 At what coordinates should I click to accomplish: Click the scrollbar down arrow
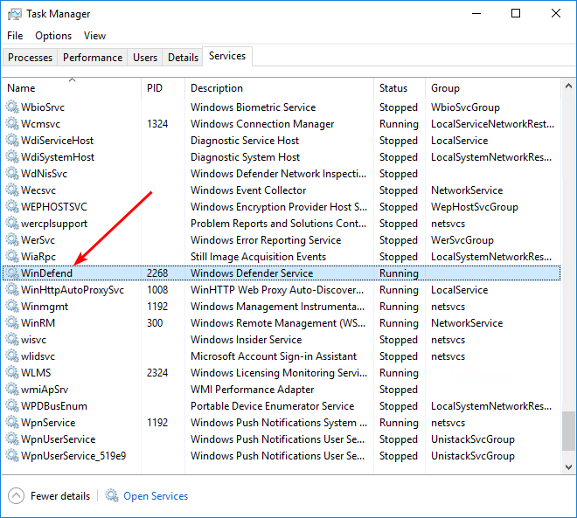(x=568, y=466)
